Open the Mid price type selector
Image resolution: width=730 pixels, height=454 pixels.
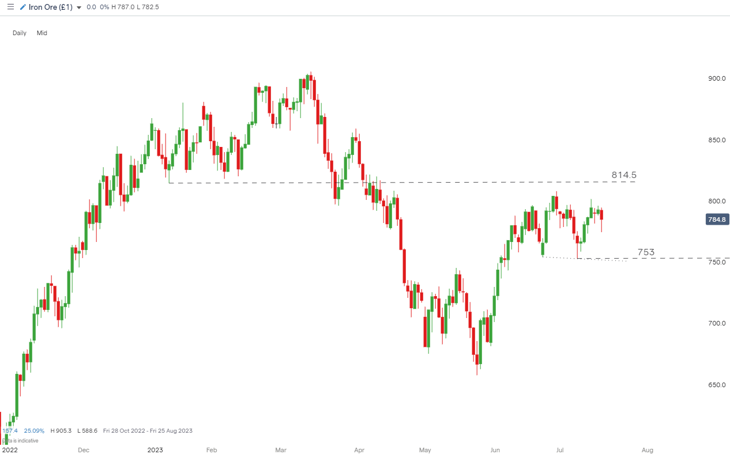(x=42, y=33)
